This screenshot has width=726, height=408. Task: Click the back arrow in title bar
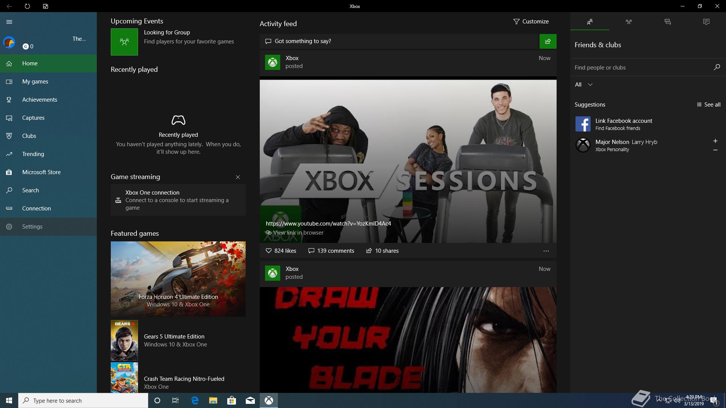[x=9, y=6]
